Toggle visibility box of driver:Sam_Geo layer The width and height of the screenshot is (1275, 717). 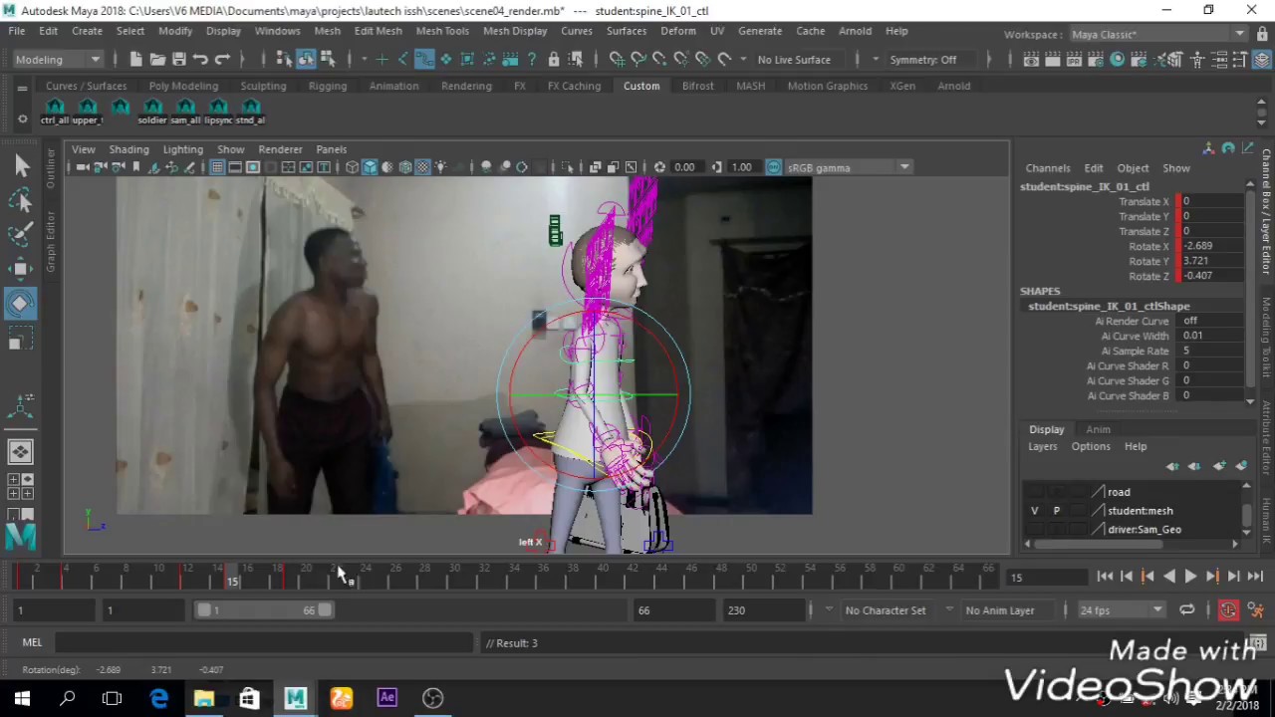click(x=1035, y=530)
